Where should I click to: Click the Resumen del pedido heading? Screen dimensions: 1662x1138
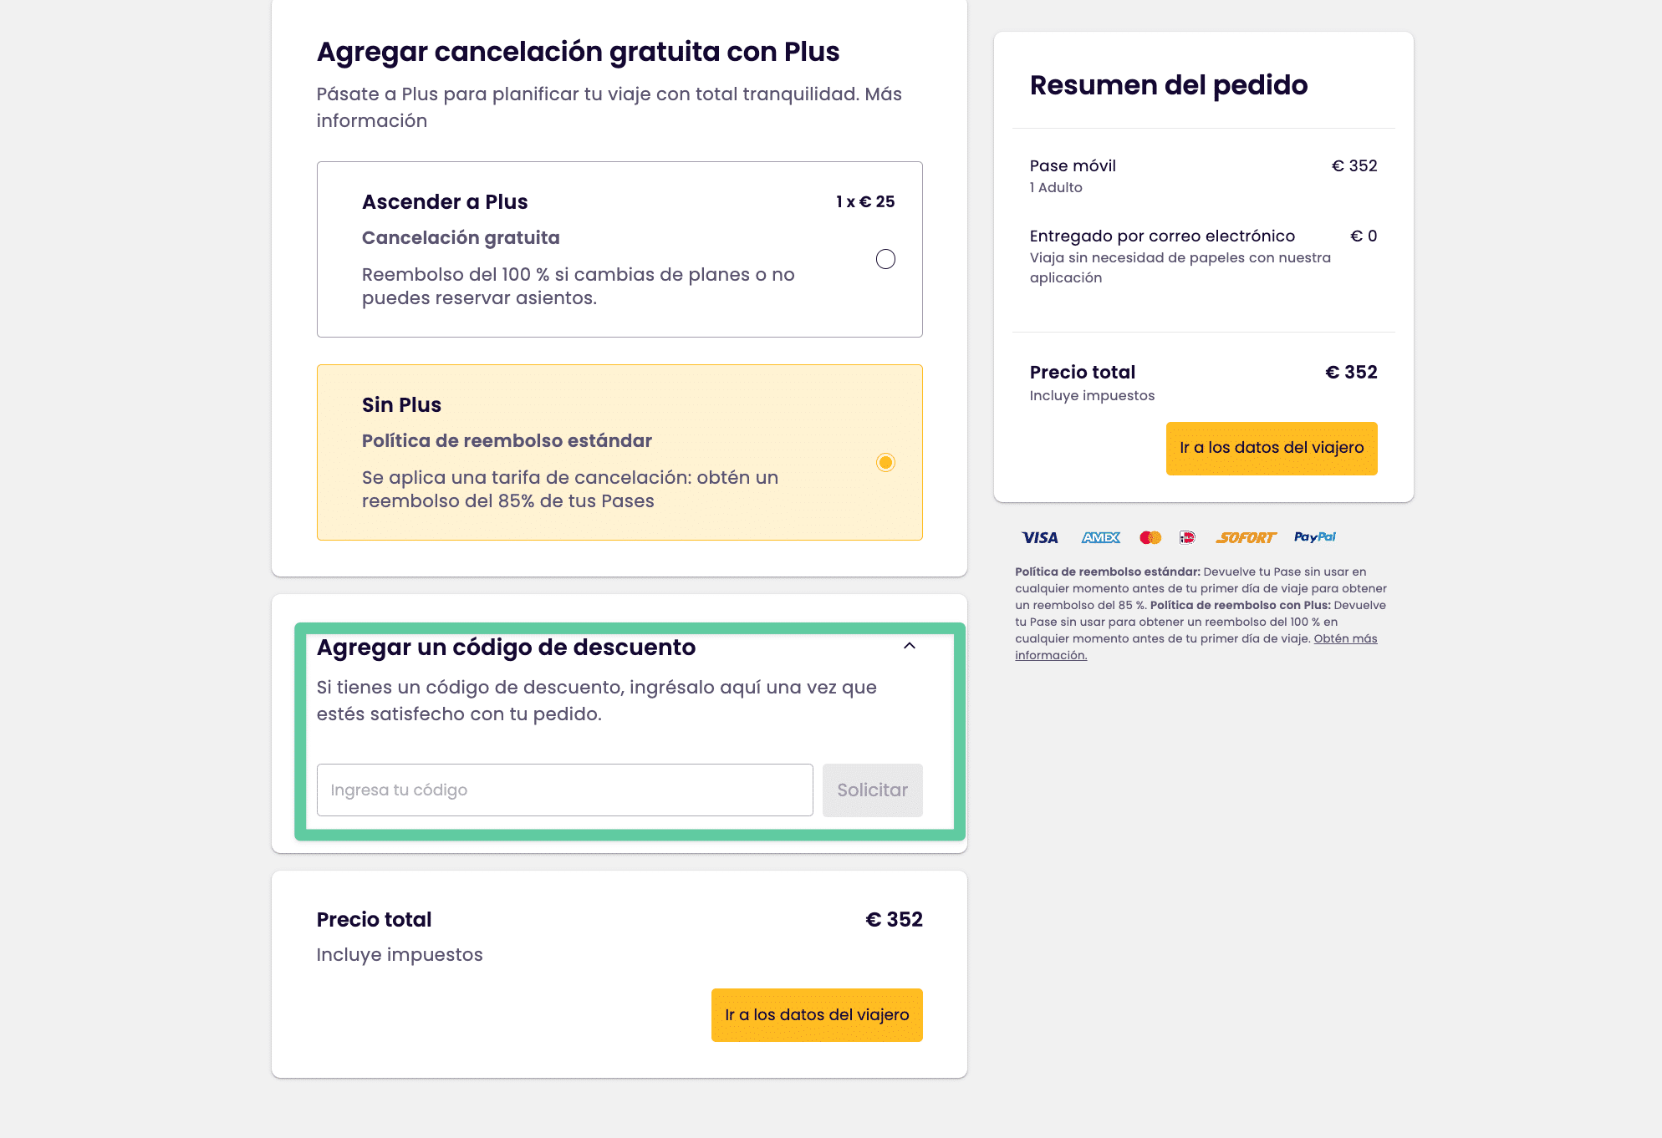pos(1168,84)
